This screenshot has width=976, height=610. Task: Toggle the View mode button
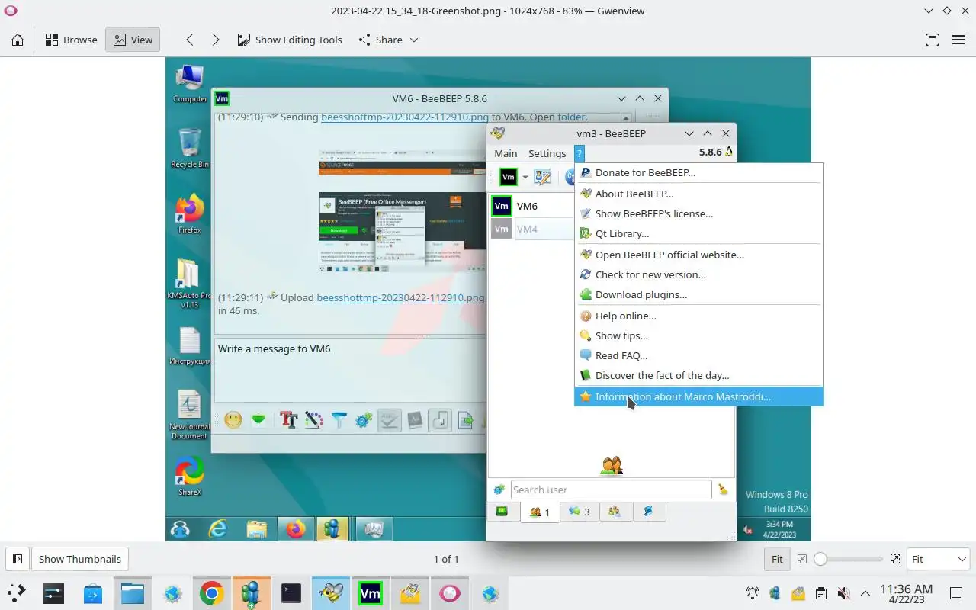point(133,40)
